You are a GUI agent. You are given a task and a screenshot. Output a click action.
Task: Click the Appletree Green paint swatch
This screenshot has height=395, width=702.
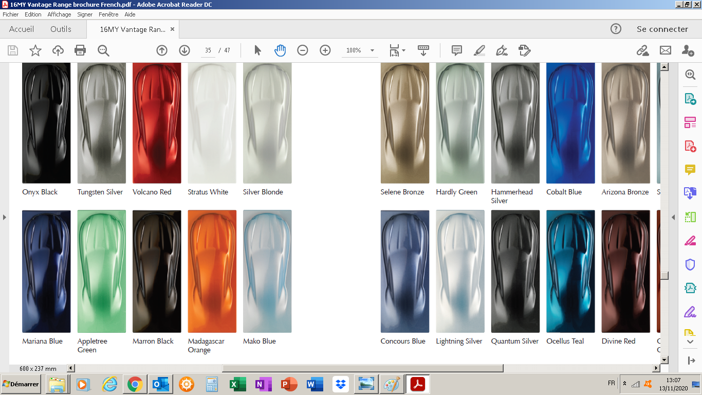tap(101, 271)
